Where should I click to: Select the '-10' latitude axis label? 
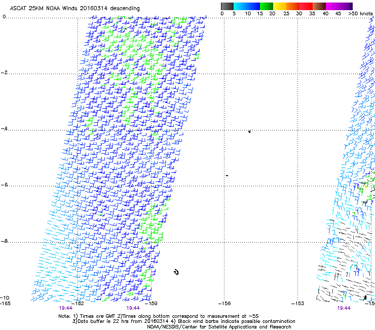coord(5,298)
